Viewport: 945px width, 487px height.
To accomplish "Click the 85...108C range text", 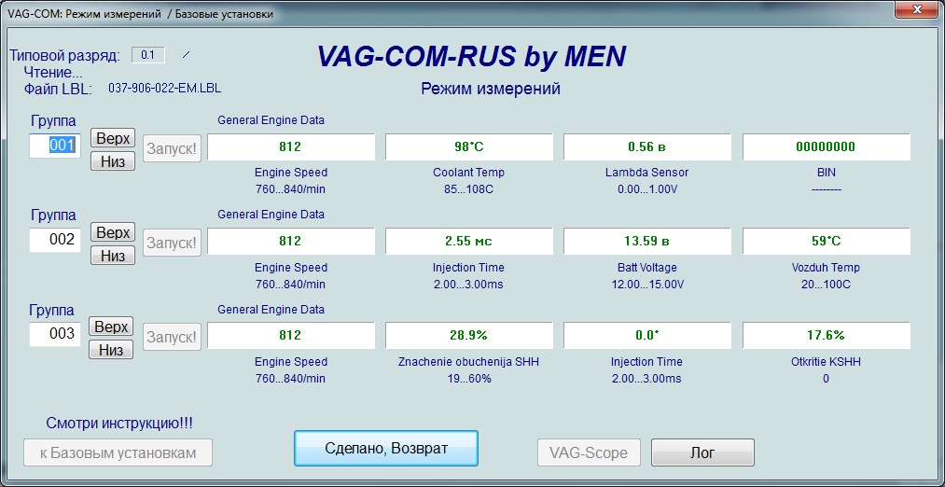I will (469, 190).
